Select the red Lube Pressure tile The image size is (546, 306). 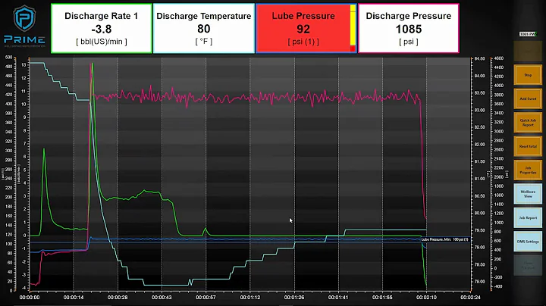pos(306,29)
